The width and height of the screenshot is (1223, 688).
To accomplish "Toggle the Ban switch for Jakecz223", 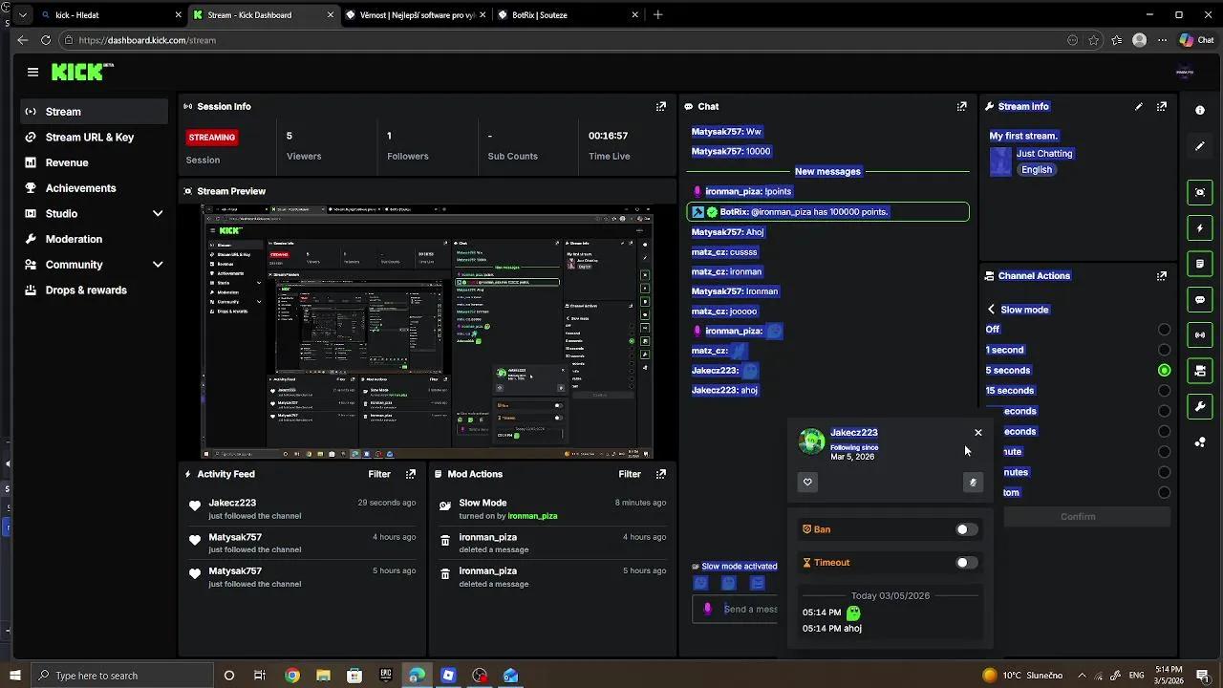I will tap(967, 529).
